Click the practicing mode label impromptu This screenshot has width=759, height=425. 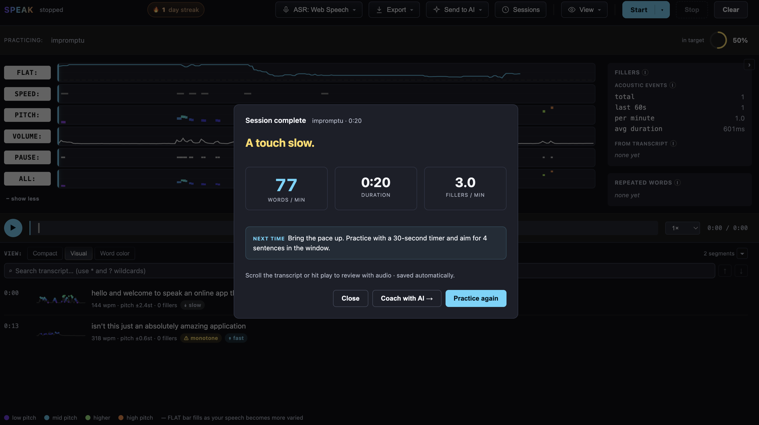click(x=68, y=40)
